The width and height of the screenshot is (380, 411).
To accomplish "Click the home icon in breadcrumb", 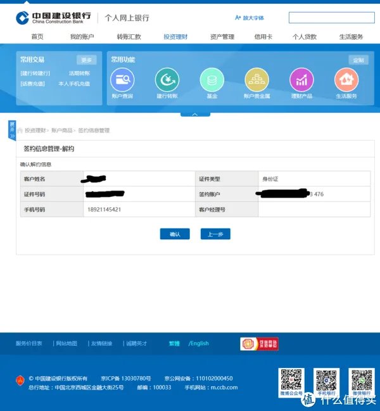I will [20, 130].
